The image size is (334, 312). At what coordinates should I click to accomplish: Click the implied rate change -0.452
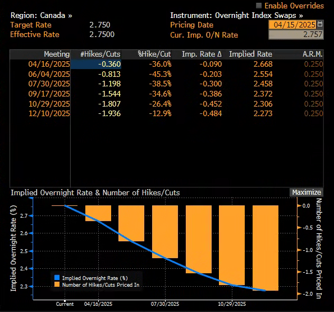pos(211,104)
